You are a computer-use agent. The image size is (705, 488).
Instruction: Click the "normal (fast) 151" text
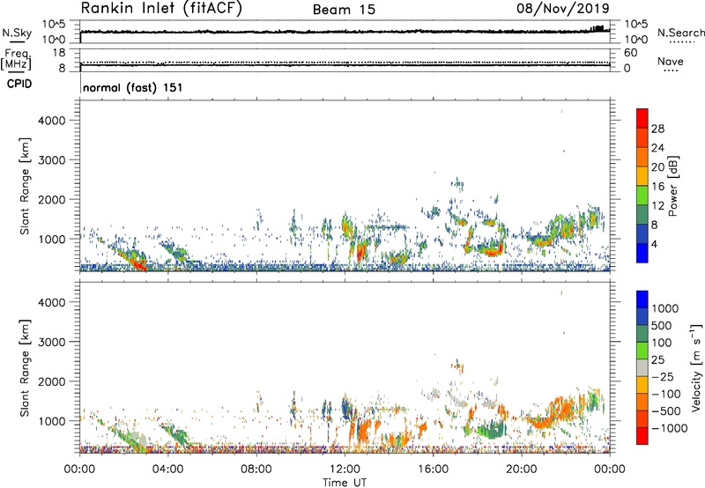click(133, 87)
